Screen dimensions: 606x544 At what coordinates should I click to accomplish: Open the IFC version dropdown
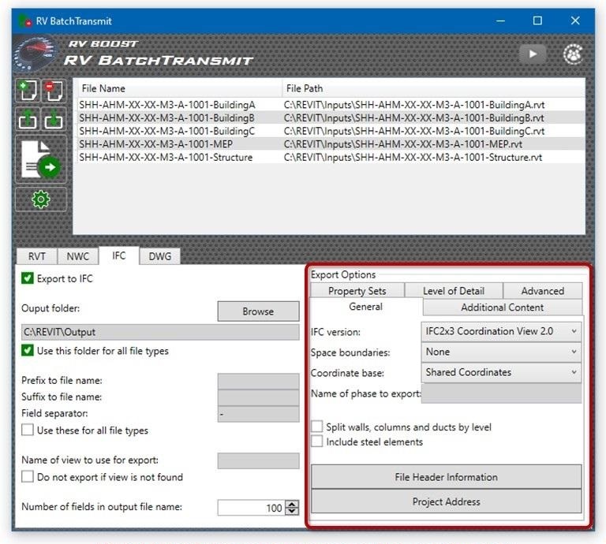click(x=501, y=331)
